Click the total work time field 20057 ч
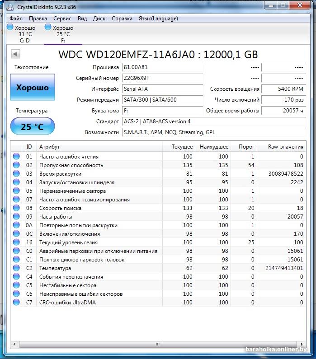Screen dimensions: 316x359 (284, 111)
